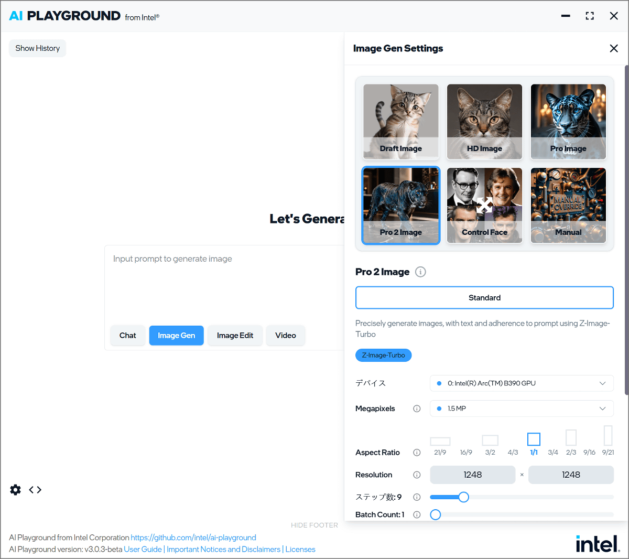This screenshot has width=629, height=559.
Task: Choose the Control Face preset thumbnail
Action: pyautogui.click(x=485, y=206)
